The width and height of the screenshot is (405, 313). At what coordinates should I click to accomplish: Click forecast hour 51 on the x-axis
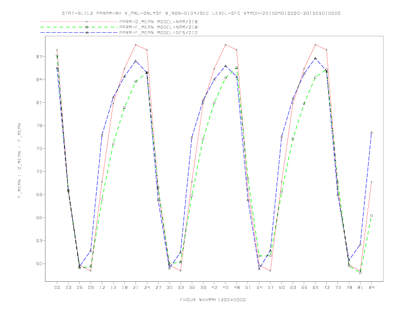[248, 287]
